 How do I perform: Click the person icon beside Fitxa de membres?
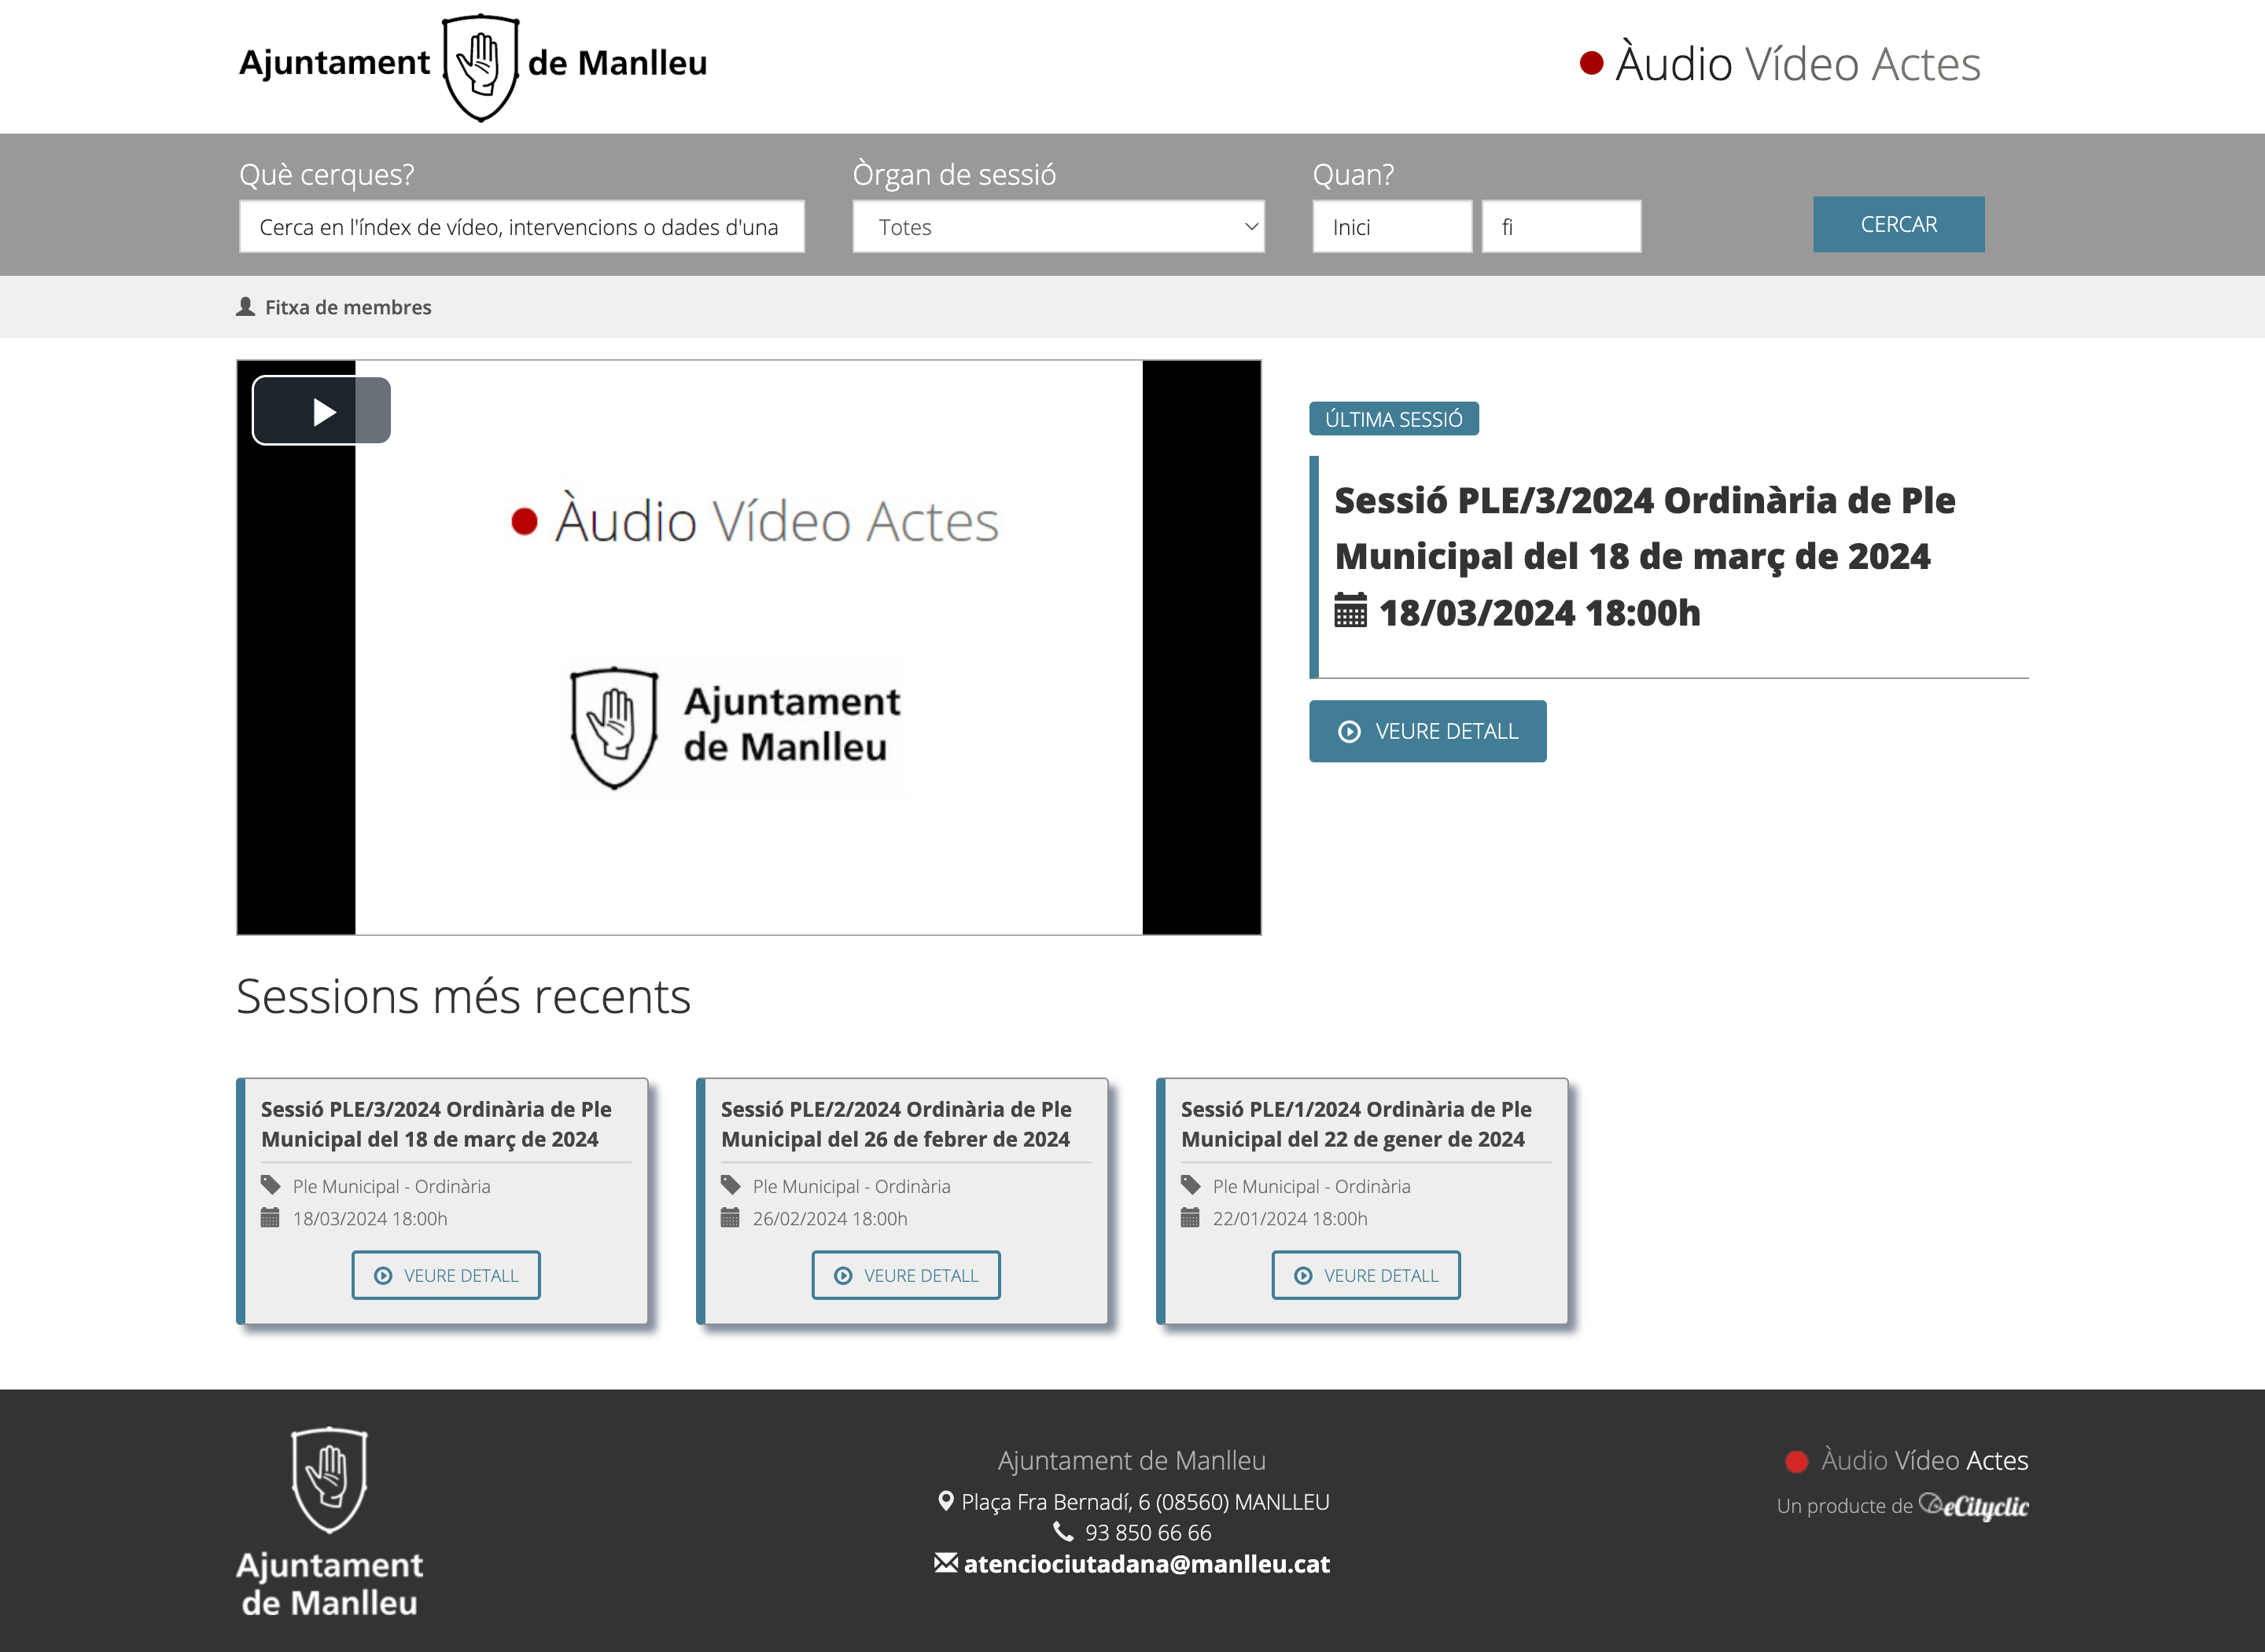(x=245, y=306)
